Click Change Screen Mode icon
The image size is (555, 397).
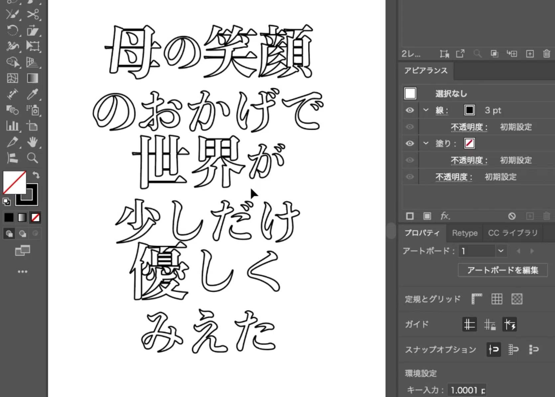click(x=23, y=251)
